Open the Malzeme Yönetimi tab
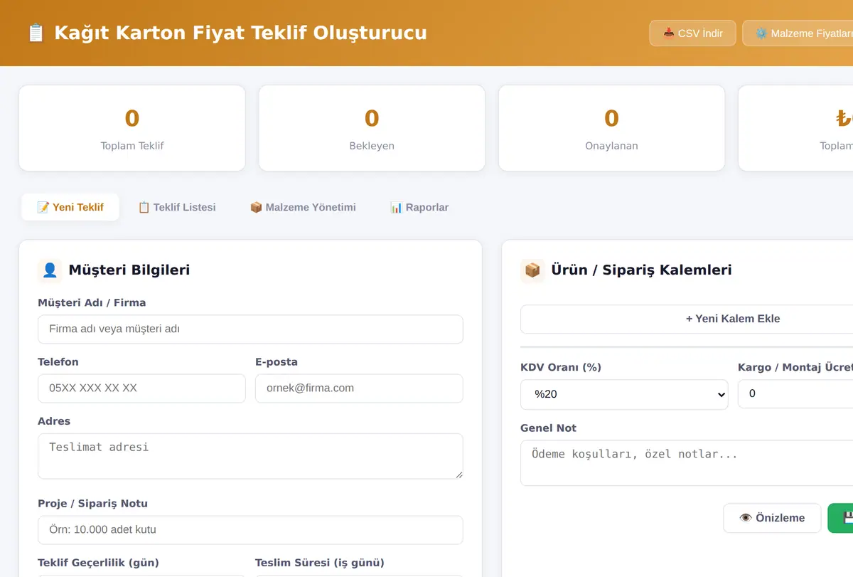The width and height of the screenshot is (853, 577). 303,207
